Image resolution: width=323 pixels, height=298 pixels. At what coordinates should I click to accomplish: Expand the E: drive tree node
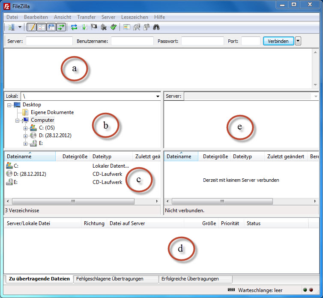point(25,144)
